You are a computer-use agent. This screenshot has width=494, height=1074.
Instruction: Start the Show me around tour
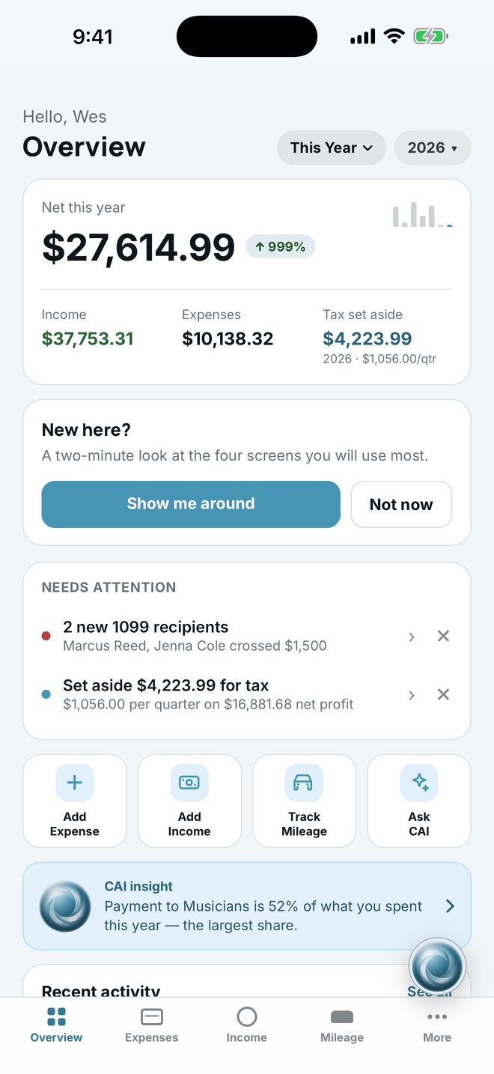tap(191, 504)
